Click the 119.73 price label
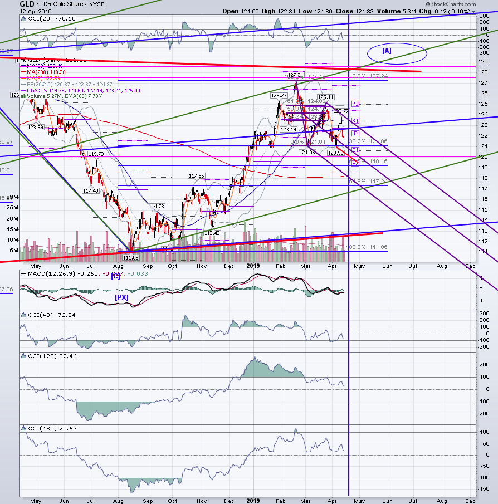Viewport: 498px width, 504px height. tap(96, 154)
